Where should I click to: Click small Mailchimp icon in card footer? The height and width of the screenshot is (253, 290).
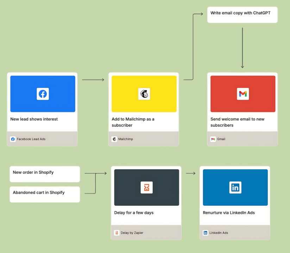click(x=114, y=139)
